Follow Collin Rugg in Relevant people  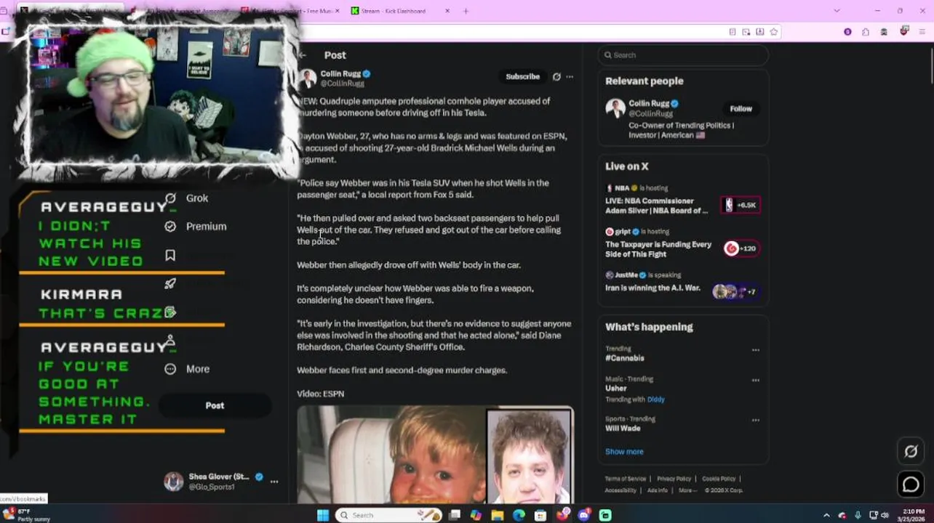coord(741,109)
